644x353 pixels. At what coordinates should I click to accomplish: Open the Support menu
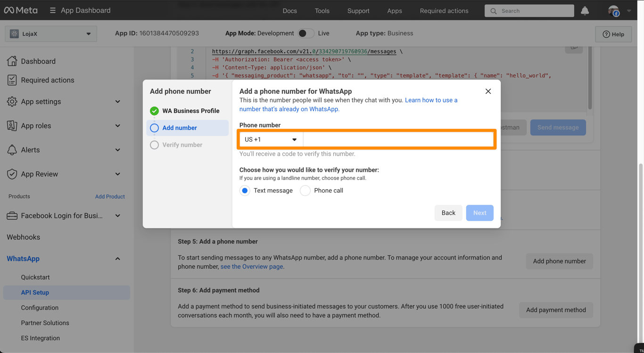(358, 11)
